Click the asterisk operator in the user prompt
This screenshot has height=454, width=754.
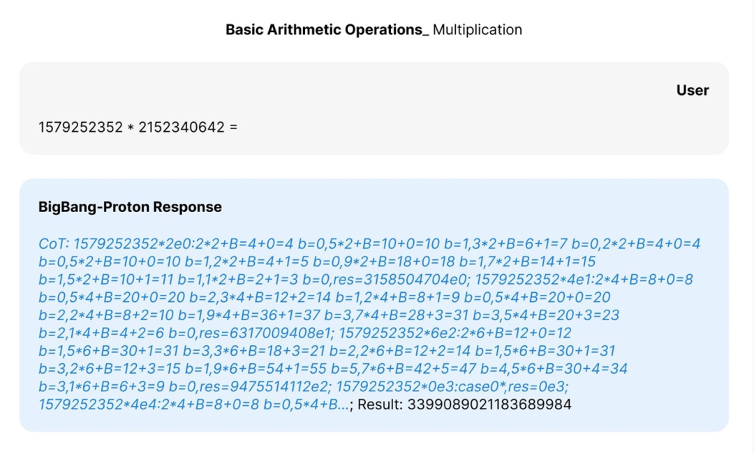[131, 128]
